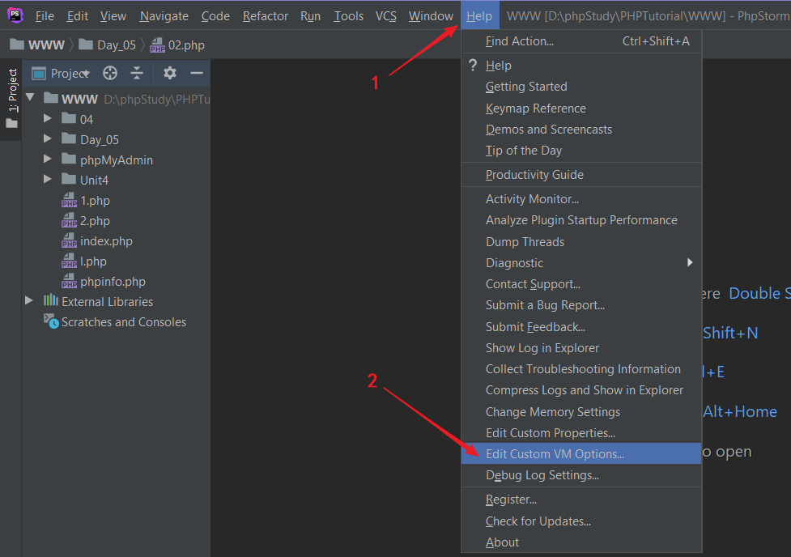Select Getting Started menu entry
Screen dimensions: 791x557
point(581,87)
